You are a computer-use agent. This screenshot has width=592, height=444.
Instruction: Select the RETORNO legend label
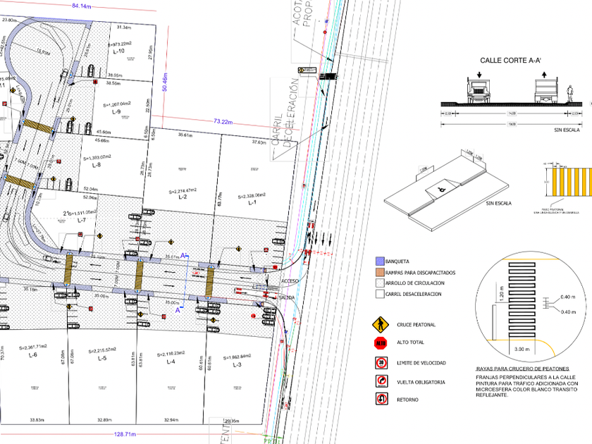[x=407, y=400]
